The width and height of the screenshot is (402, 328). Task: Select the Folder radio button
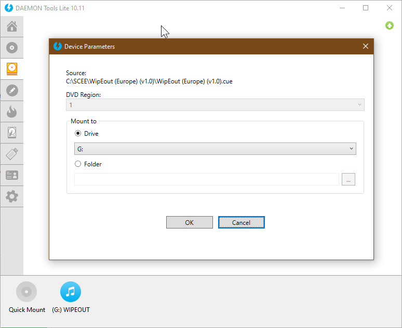pos(78,164)
